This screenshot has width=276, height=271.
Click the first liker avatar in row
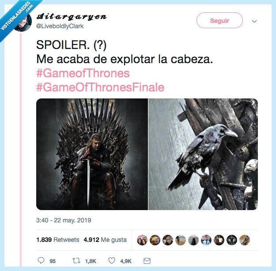tap(142, 240)
